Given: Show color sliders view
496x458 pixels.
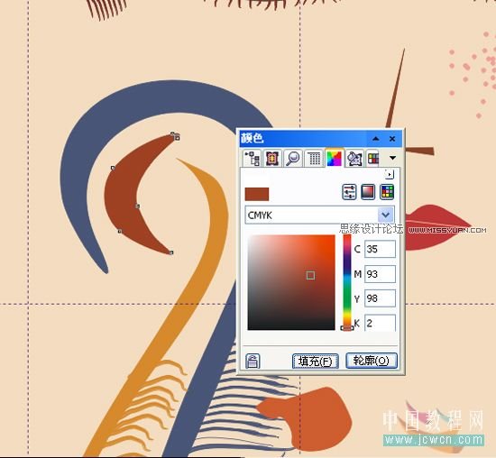Looking at the screenshot, I should point(349,192).
